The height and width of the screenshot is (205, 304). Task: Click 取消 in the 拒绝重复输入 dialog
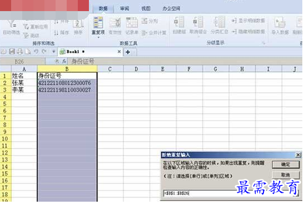[286, 175]
